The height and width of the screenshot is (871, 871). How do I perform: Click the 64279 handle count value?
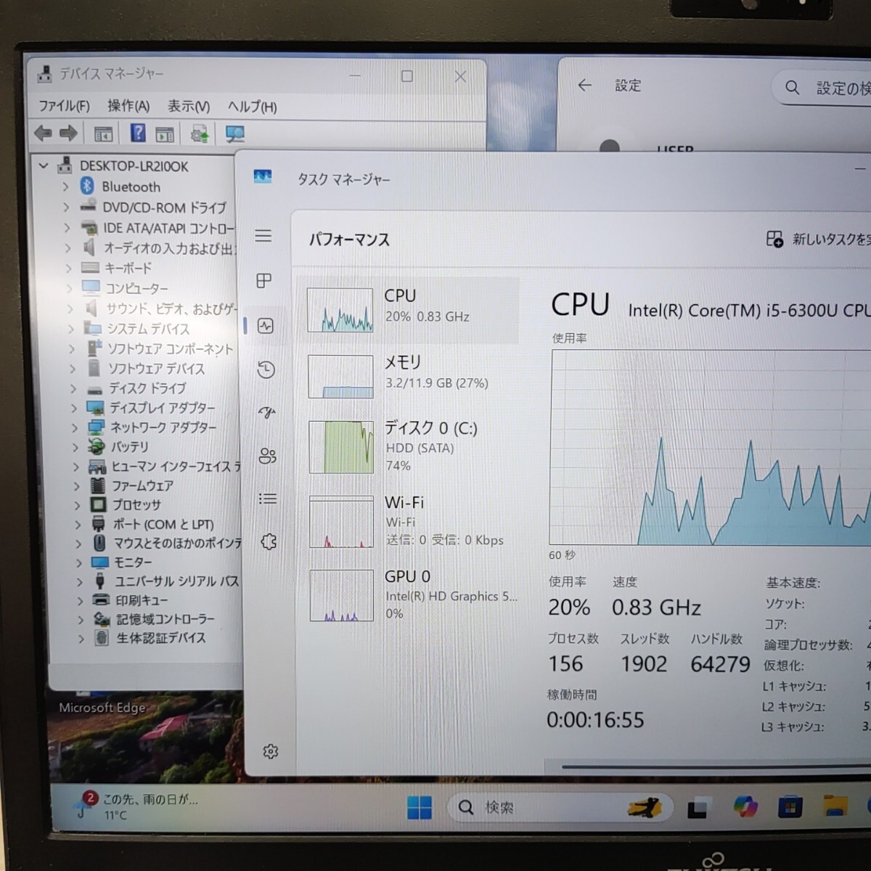click(720, 664)
